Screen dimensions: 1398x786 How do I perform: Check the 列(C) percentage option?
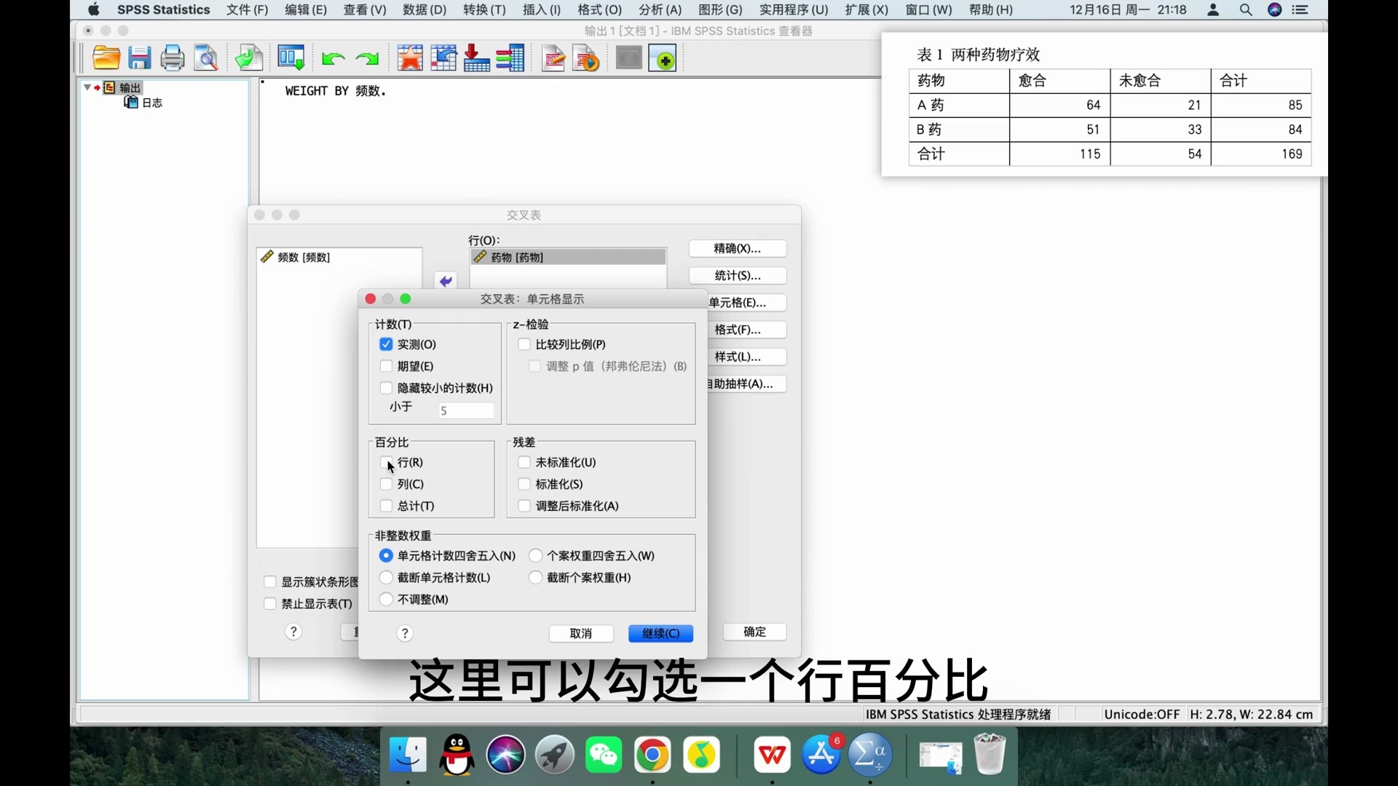point(386,484)
